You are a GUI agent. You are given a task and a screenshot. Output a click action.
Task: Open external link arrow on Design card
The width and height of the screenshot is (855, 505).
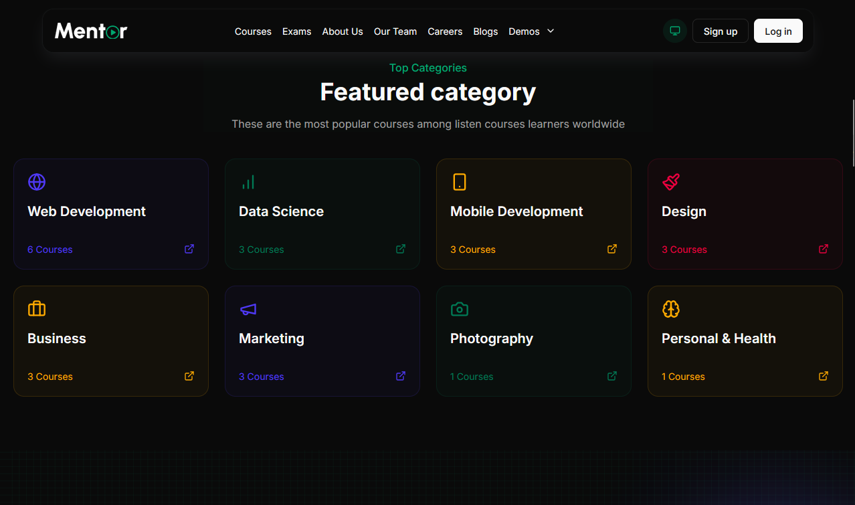824,249
